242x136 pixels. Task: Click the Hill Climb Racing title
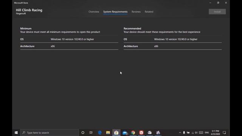[29, 10]
